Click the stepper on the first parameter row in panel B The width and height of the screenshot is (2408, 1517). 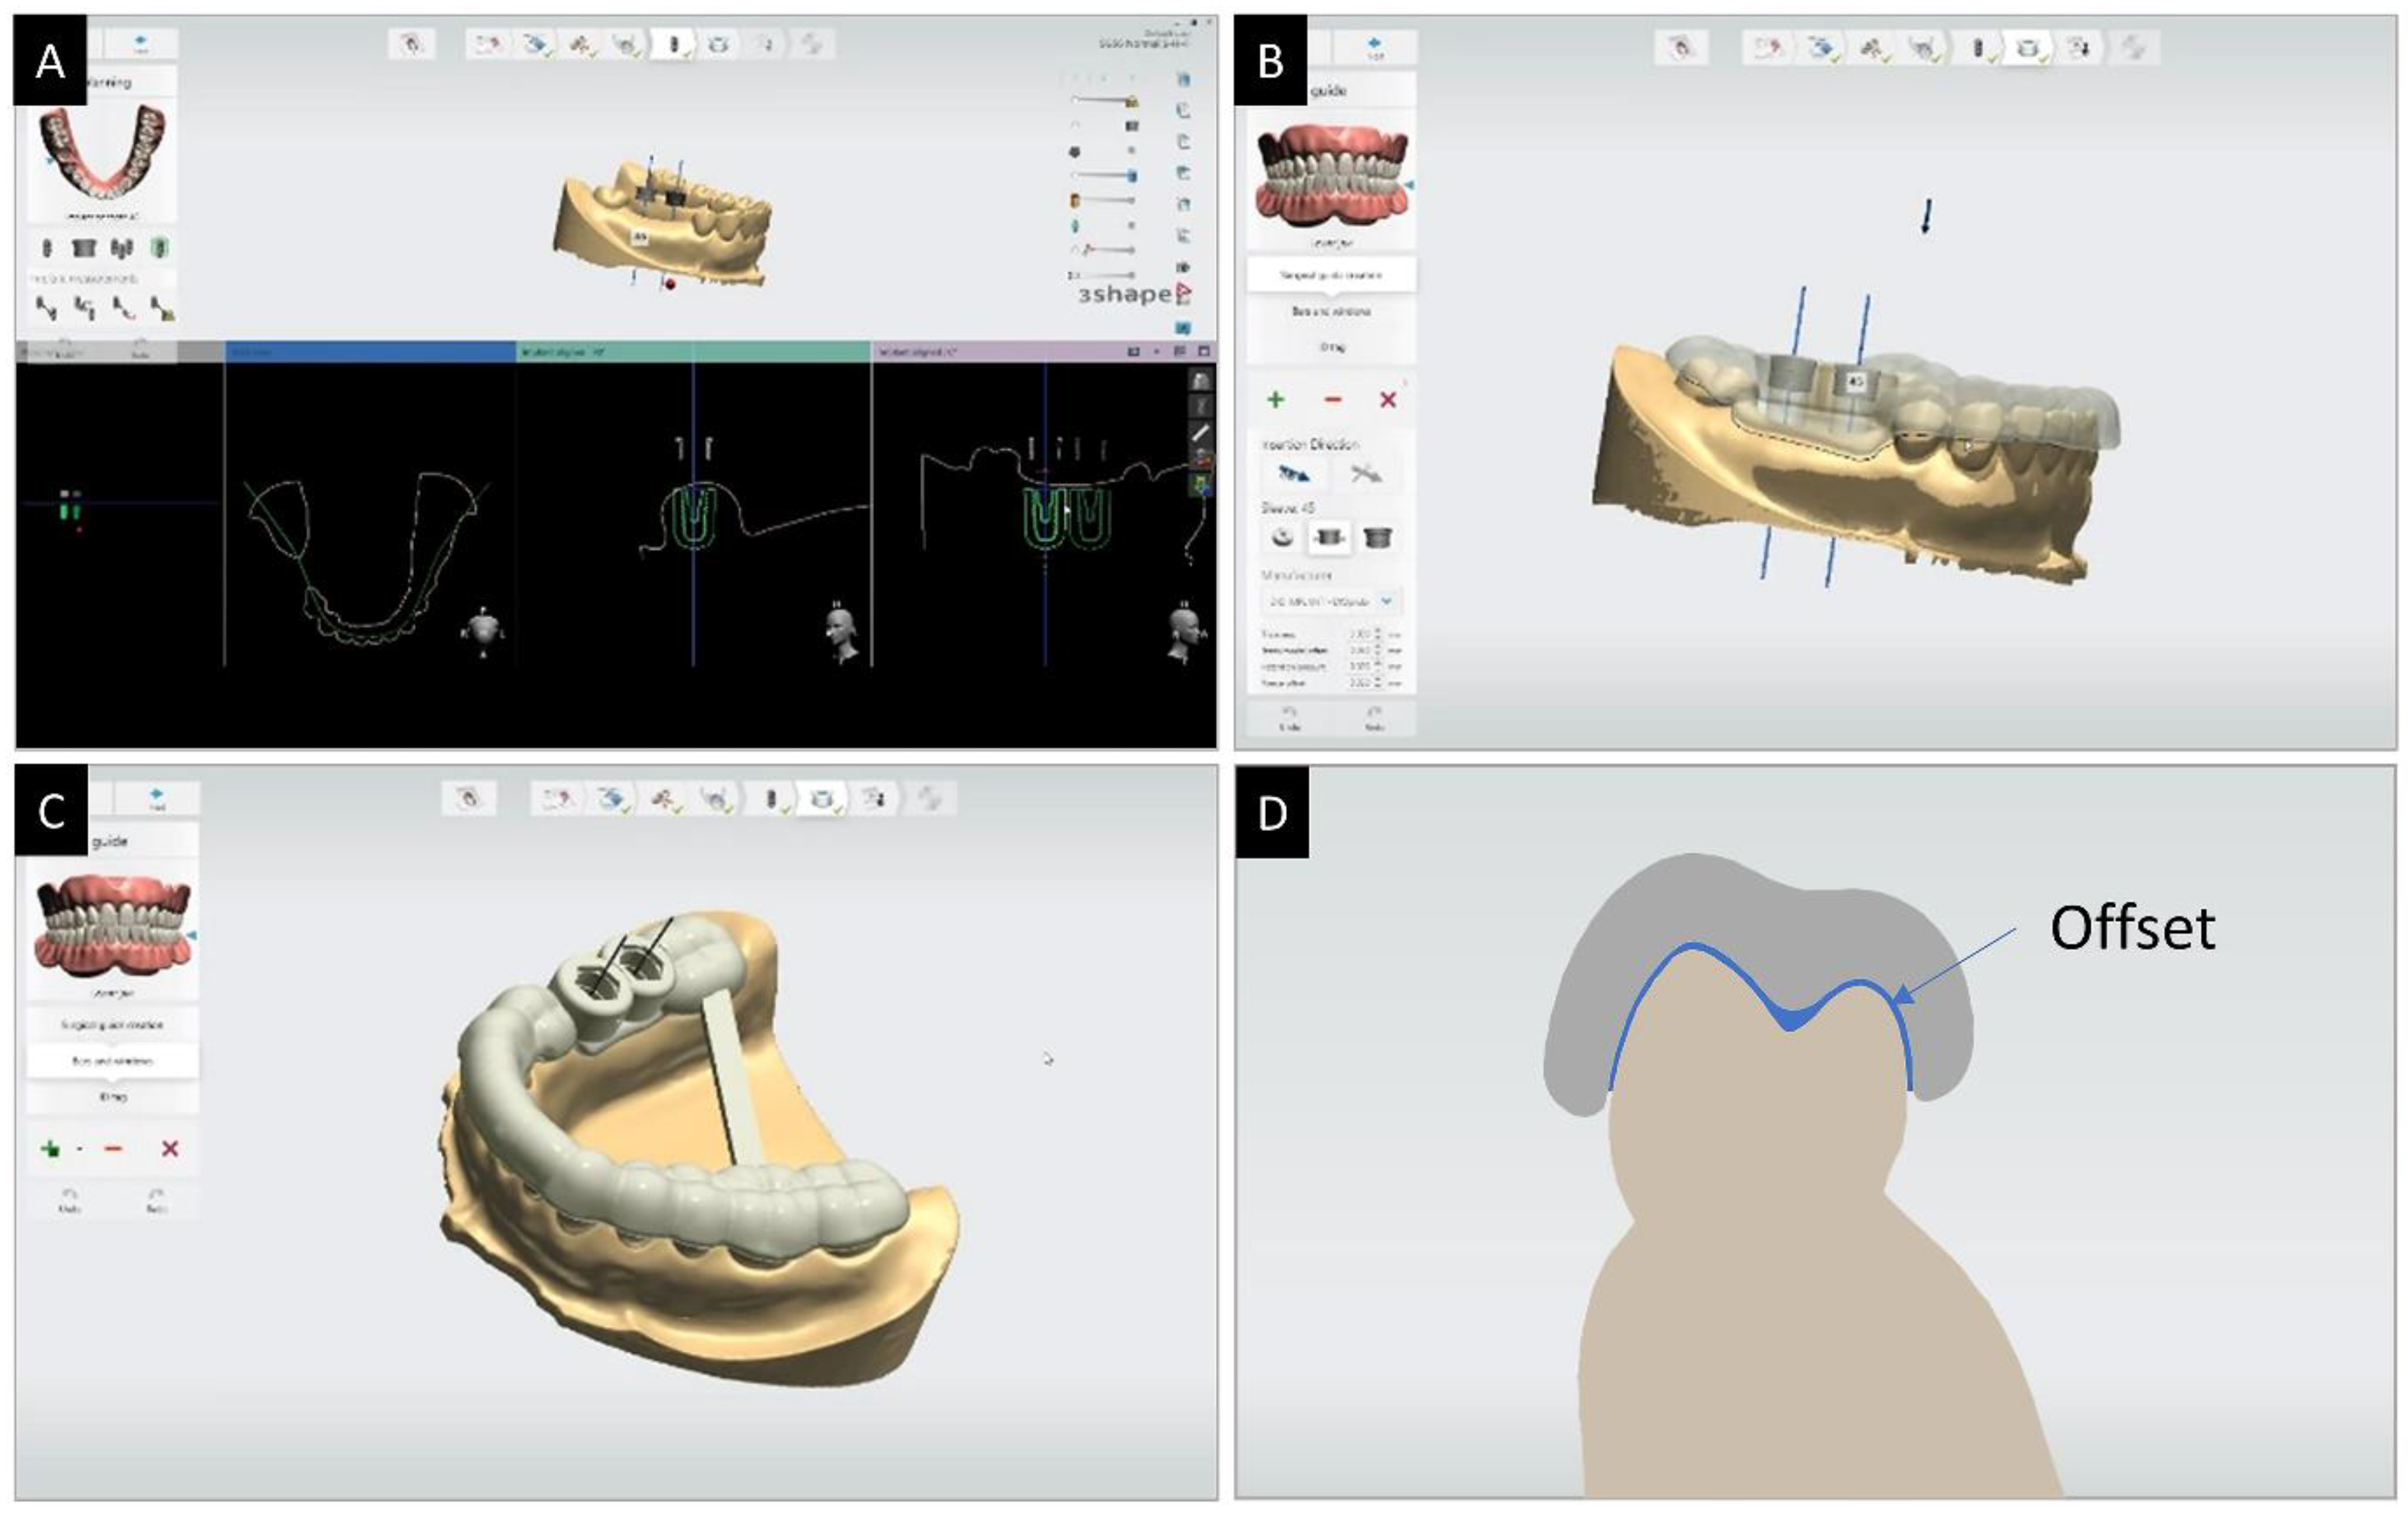coord(1379,634)
